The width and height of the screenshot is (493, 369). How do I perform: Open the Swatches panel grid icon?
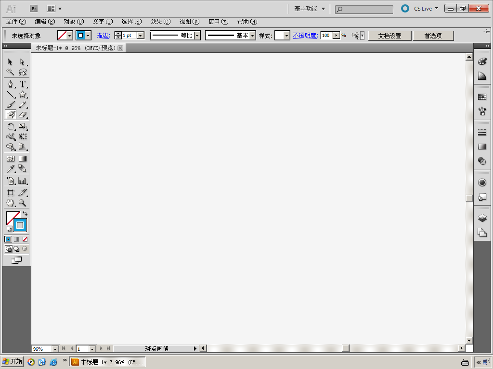pos(482,97)
